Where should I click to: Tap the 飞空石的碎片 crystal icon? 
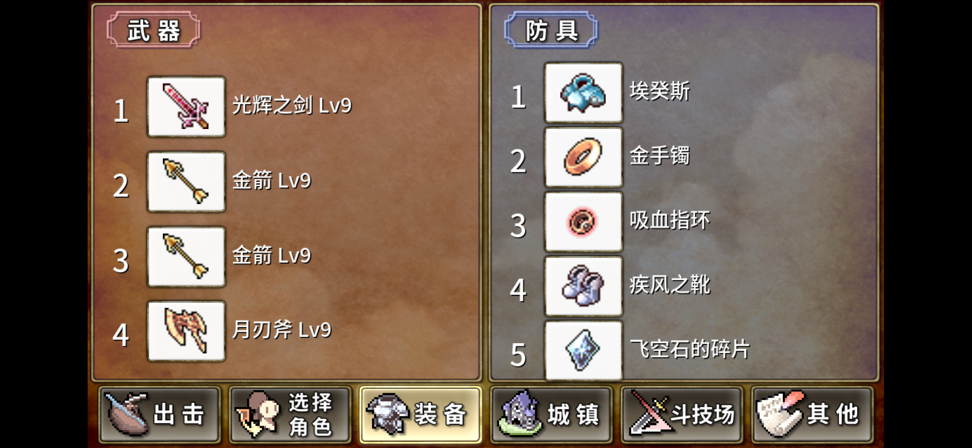point(583,350)
